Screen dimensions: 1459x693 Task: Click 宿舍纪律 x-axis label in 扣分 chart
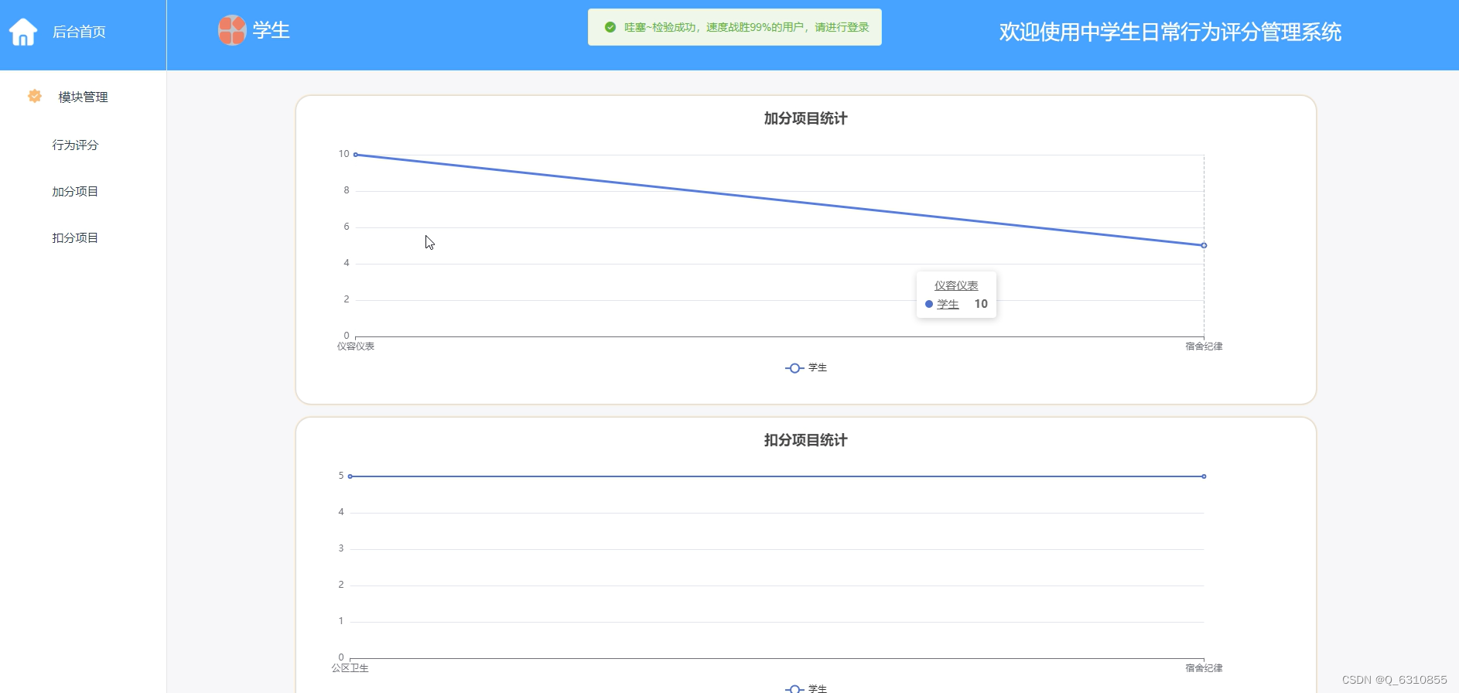(x=1204, y=668)
